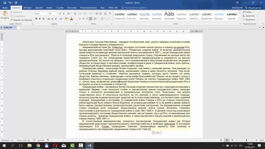Screen dimensions: 265x149
Task: Pick the red font color button
Action: (x=71, y=19)
